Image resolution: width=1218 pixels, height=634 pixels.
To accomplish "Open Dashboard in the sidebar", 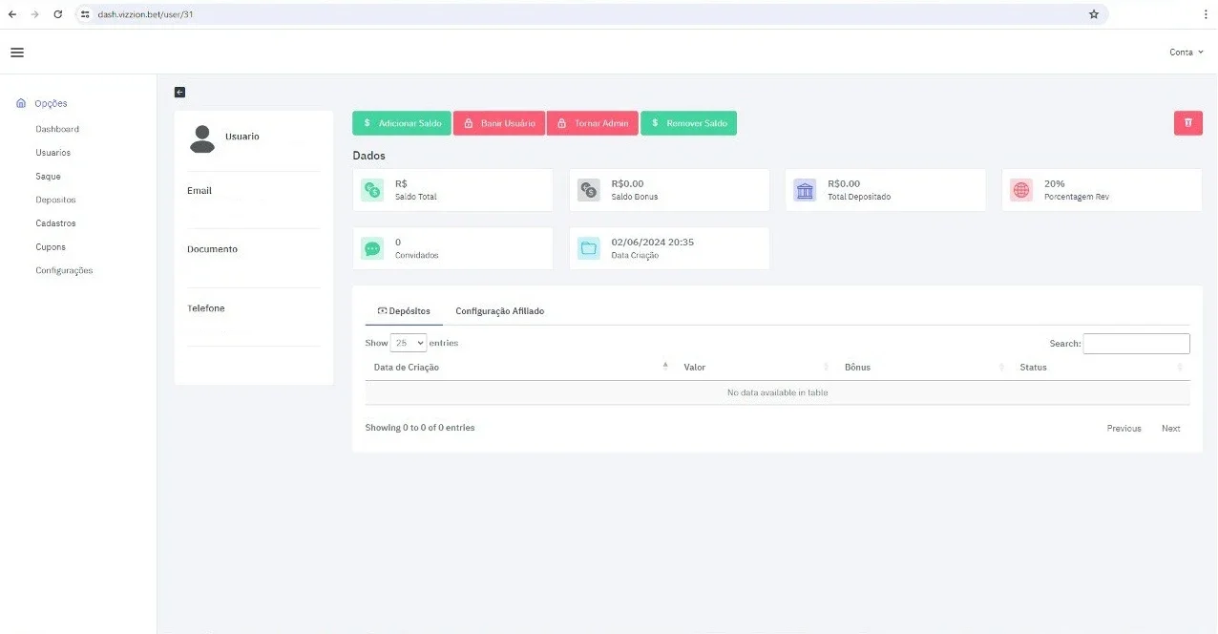I will [x=57, y=129].
